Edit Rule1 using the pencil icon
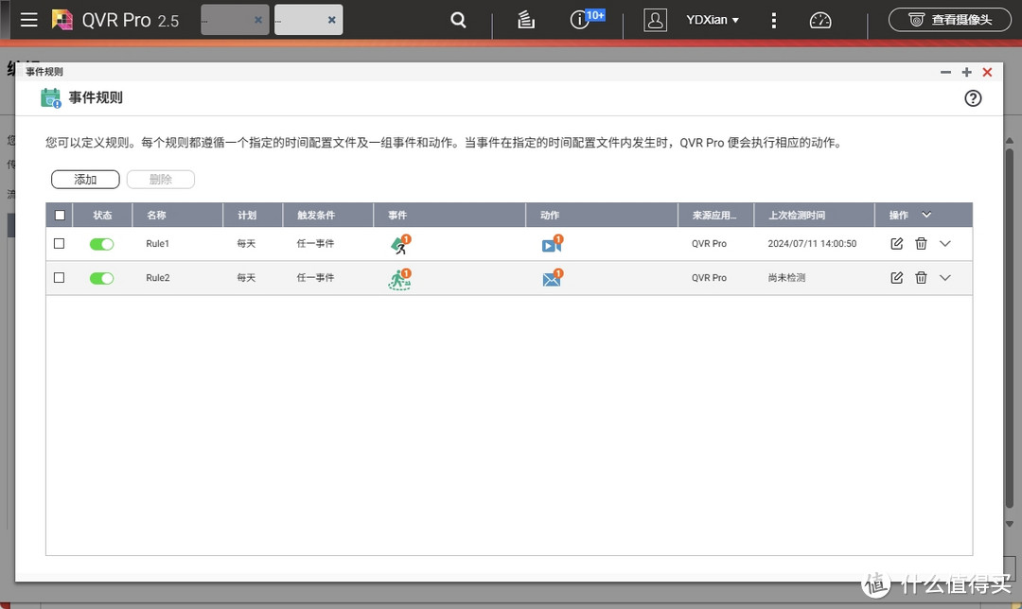This screenshot has height=609, width=1022. point(896,243)
